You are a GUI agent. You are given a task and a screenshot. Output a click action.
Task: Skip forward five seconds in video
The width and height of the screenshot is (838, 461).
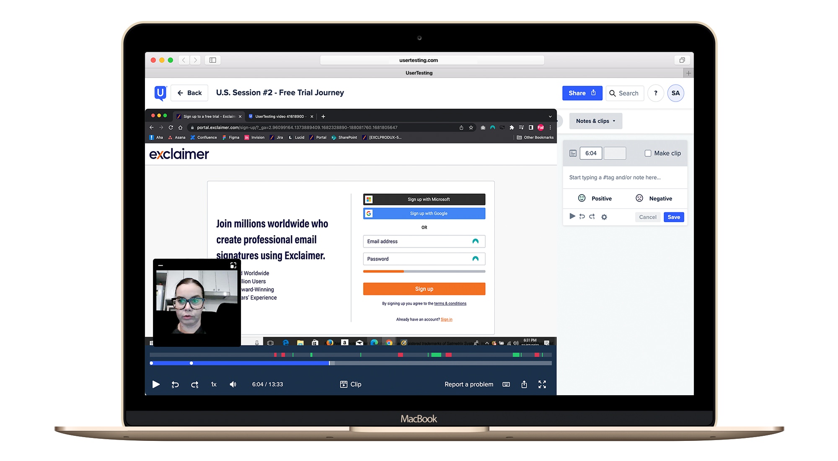pyautogui.click(x=195, y=384)
